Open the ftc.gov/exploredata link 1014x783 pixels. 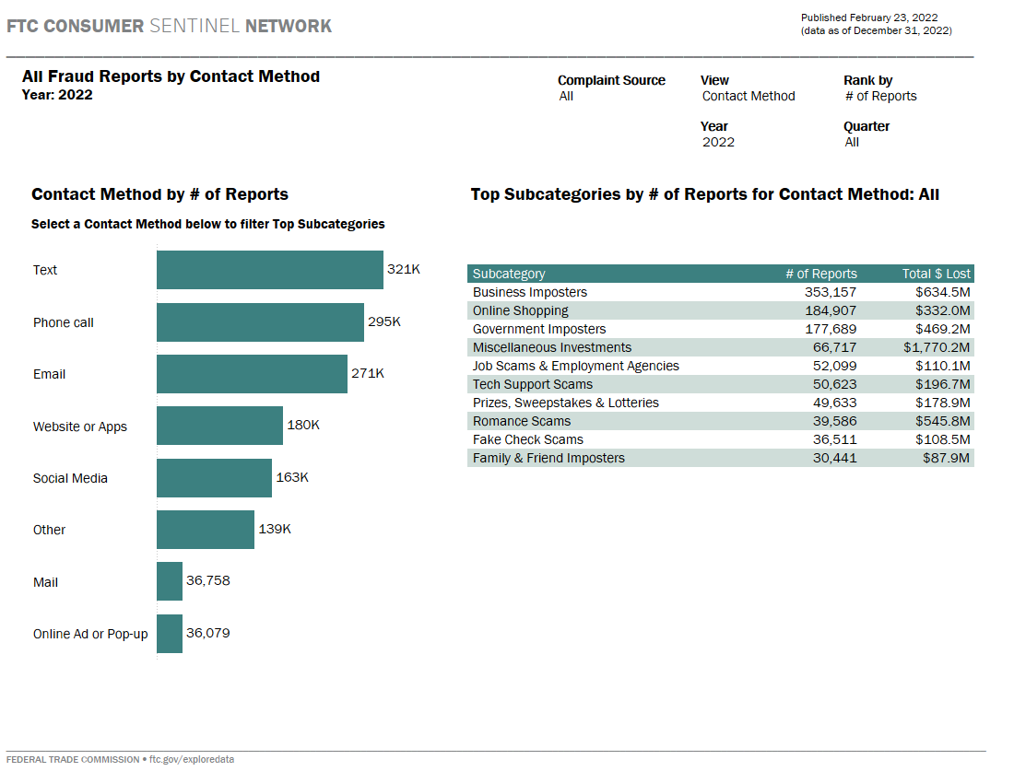tap(192, 759)
